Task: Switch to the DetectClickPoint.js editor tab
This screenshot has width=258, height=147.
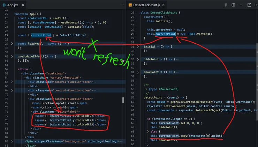Action: coord(146,5)
